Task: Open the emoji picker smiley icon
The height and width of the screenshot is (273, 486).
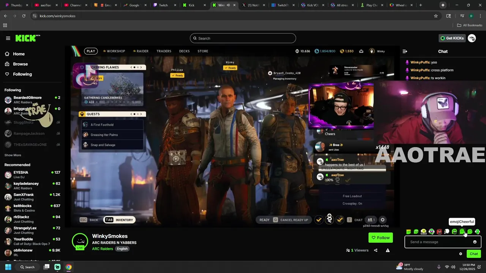Action: pyautogui.click(x=475, y=242)
